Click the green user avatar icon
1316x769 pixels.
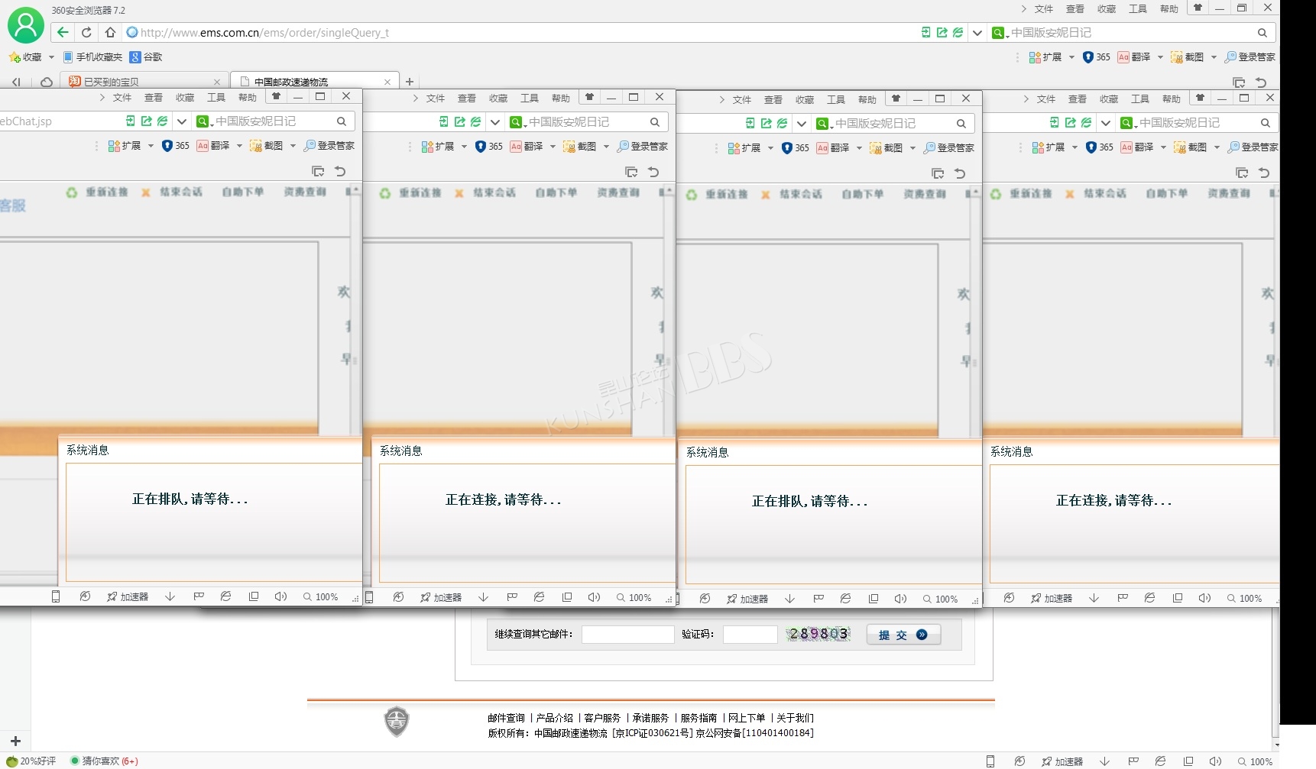25,25
